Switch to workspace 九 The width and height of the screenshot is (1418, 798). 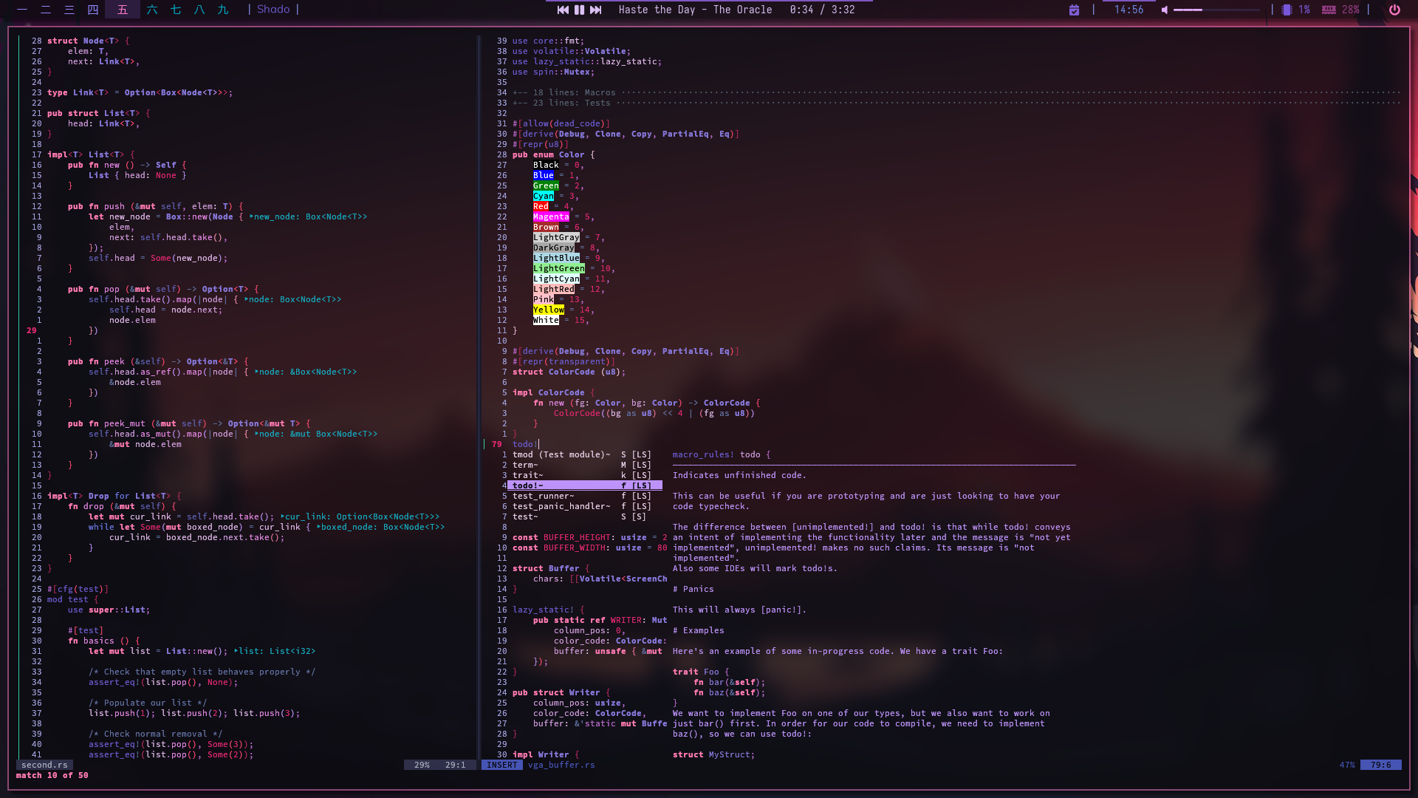pos(223,10)
